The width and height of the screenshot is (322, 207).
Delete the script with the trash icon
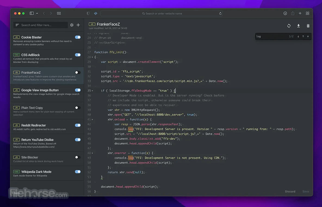tap(308, 26)
